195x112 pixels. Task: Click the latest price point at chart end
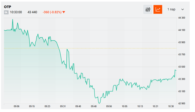[176, 70]
